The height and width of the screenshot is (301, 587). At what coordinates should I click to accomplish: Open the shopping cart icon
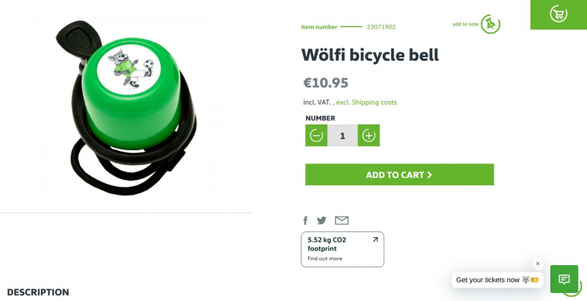558,14
